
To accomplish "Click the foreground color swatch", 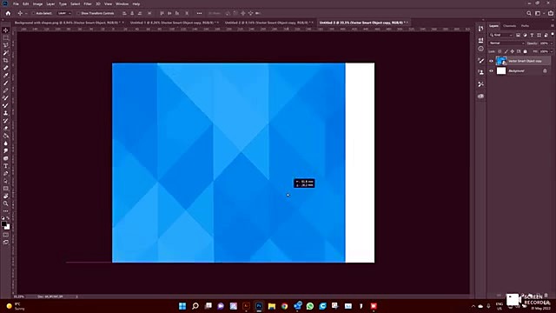I will tap(3, 224).
